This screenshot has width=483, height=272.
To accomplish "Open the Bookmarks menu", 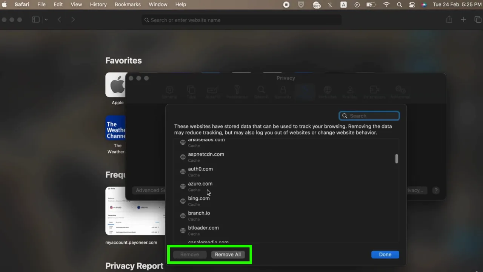I will coord(128,5).
